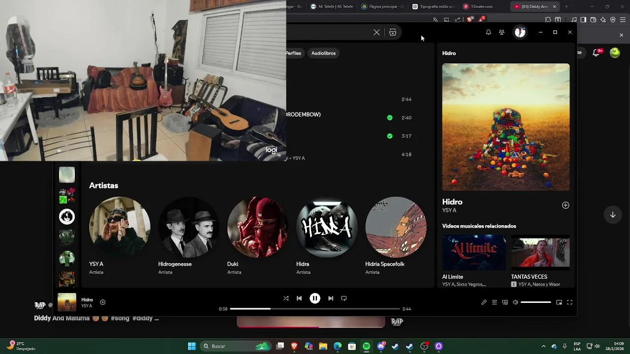Open Connect to a device
This screenshot has width=630, height=354.
[x=505, y=302]
